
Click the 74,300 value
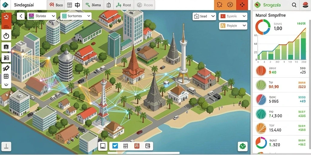[275, 116]
